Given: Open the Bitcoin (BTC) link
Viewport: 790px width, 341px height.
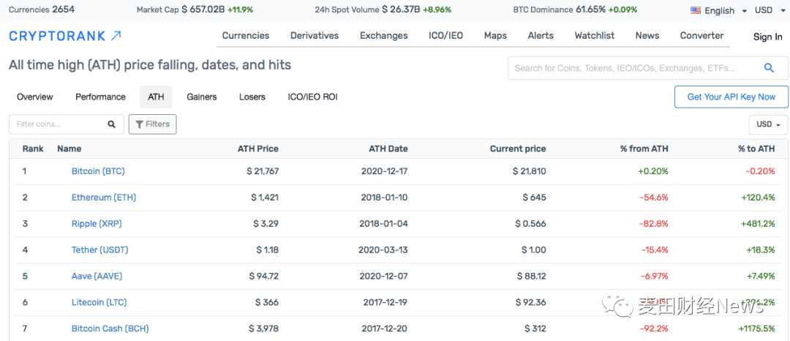Looking at the screenshot, I should pos(98,171).
